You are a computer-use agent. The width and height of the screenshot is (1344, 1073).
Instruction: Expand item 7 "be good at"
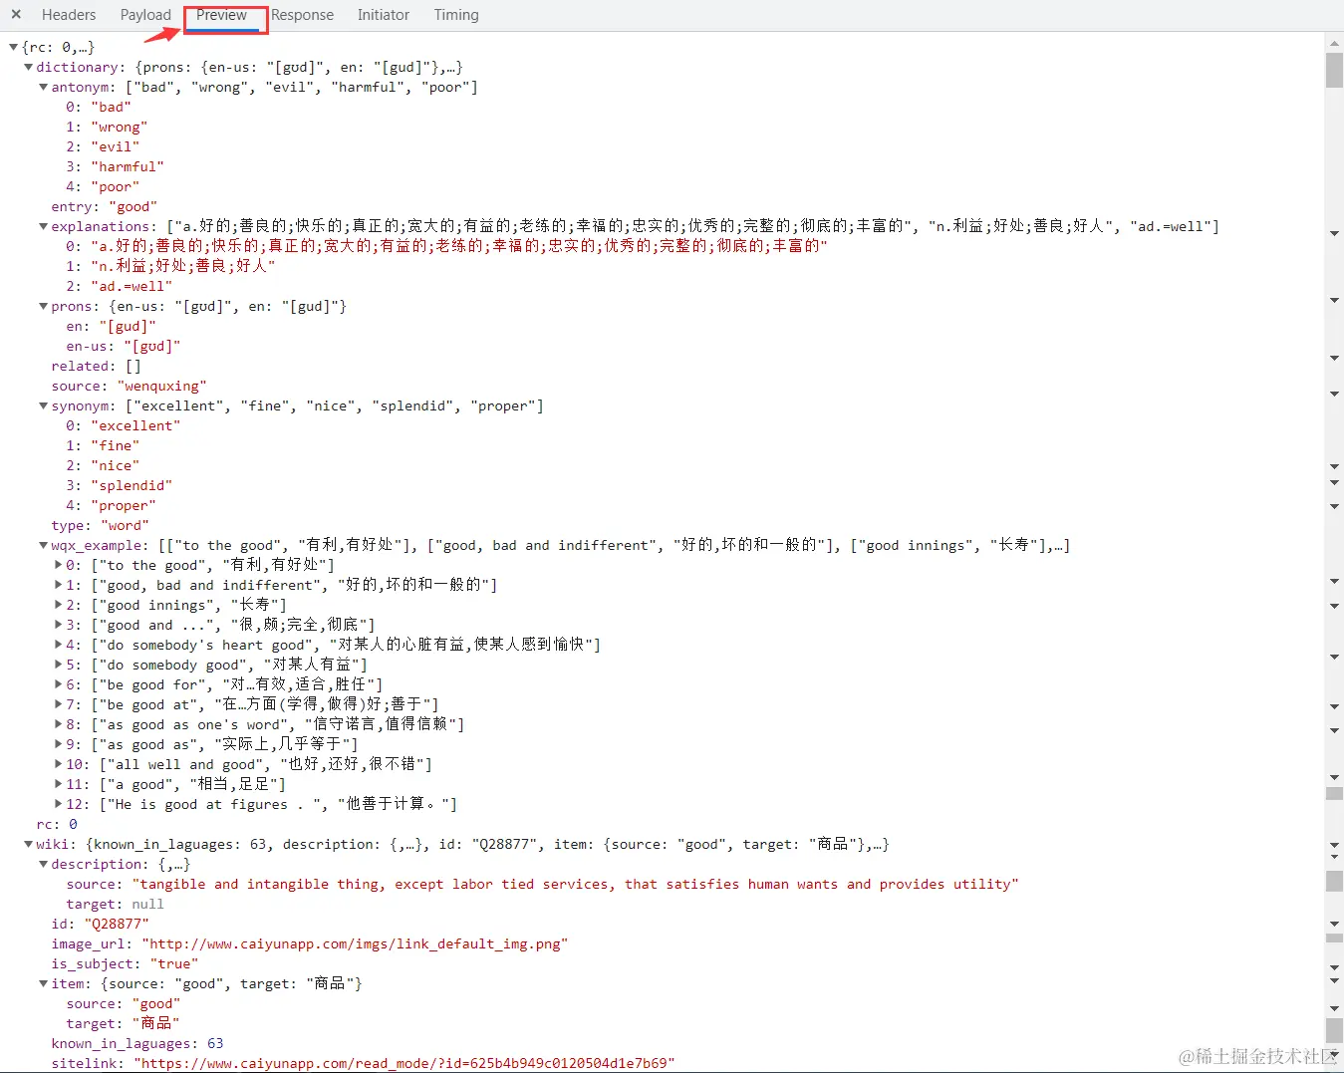pyautogui.click(x=59, y=704)
